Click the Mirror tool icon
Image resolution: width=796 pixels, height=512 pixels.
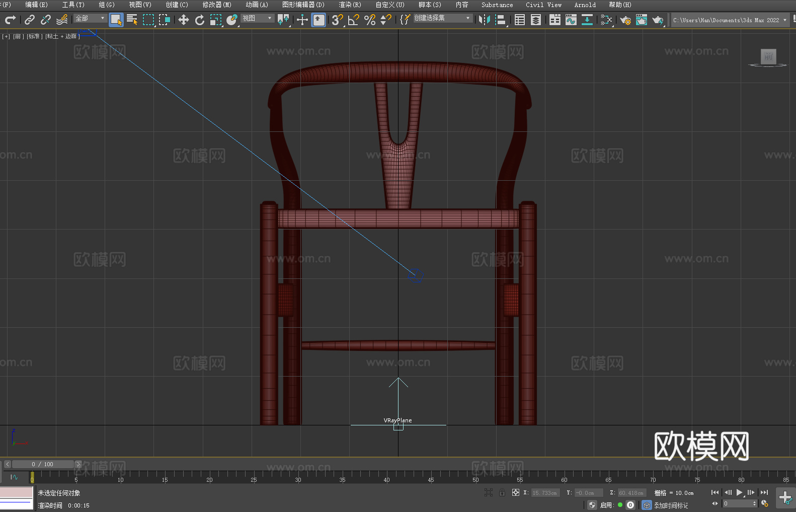[485, 20]
